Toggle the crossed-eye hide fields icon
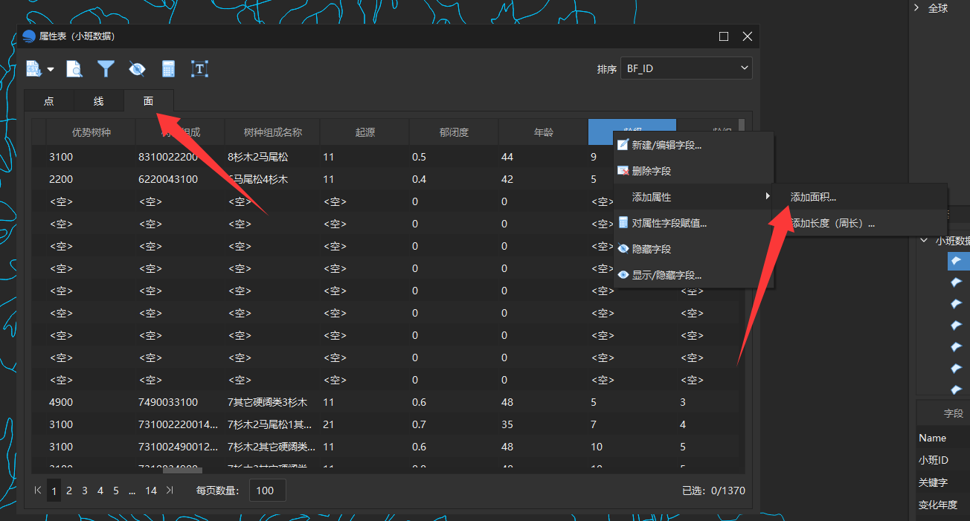Image resolution: width=970 pixels, height=521 pixels. tap(137, 69)
